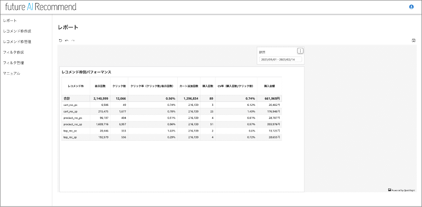Viewport: 422px width, 207px height.
Task: Click the undo arrow icon
Action: (x=67, y=40)
